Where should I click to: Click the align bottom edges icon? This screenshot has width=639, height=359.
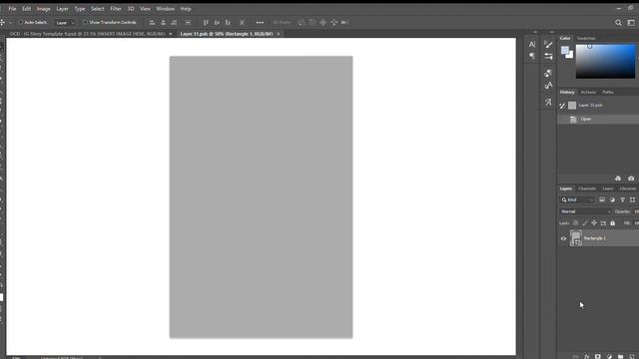tap(228, 23)
